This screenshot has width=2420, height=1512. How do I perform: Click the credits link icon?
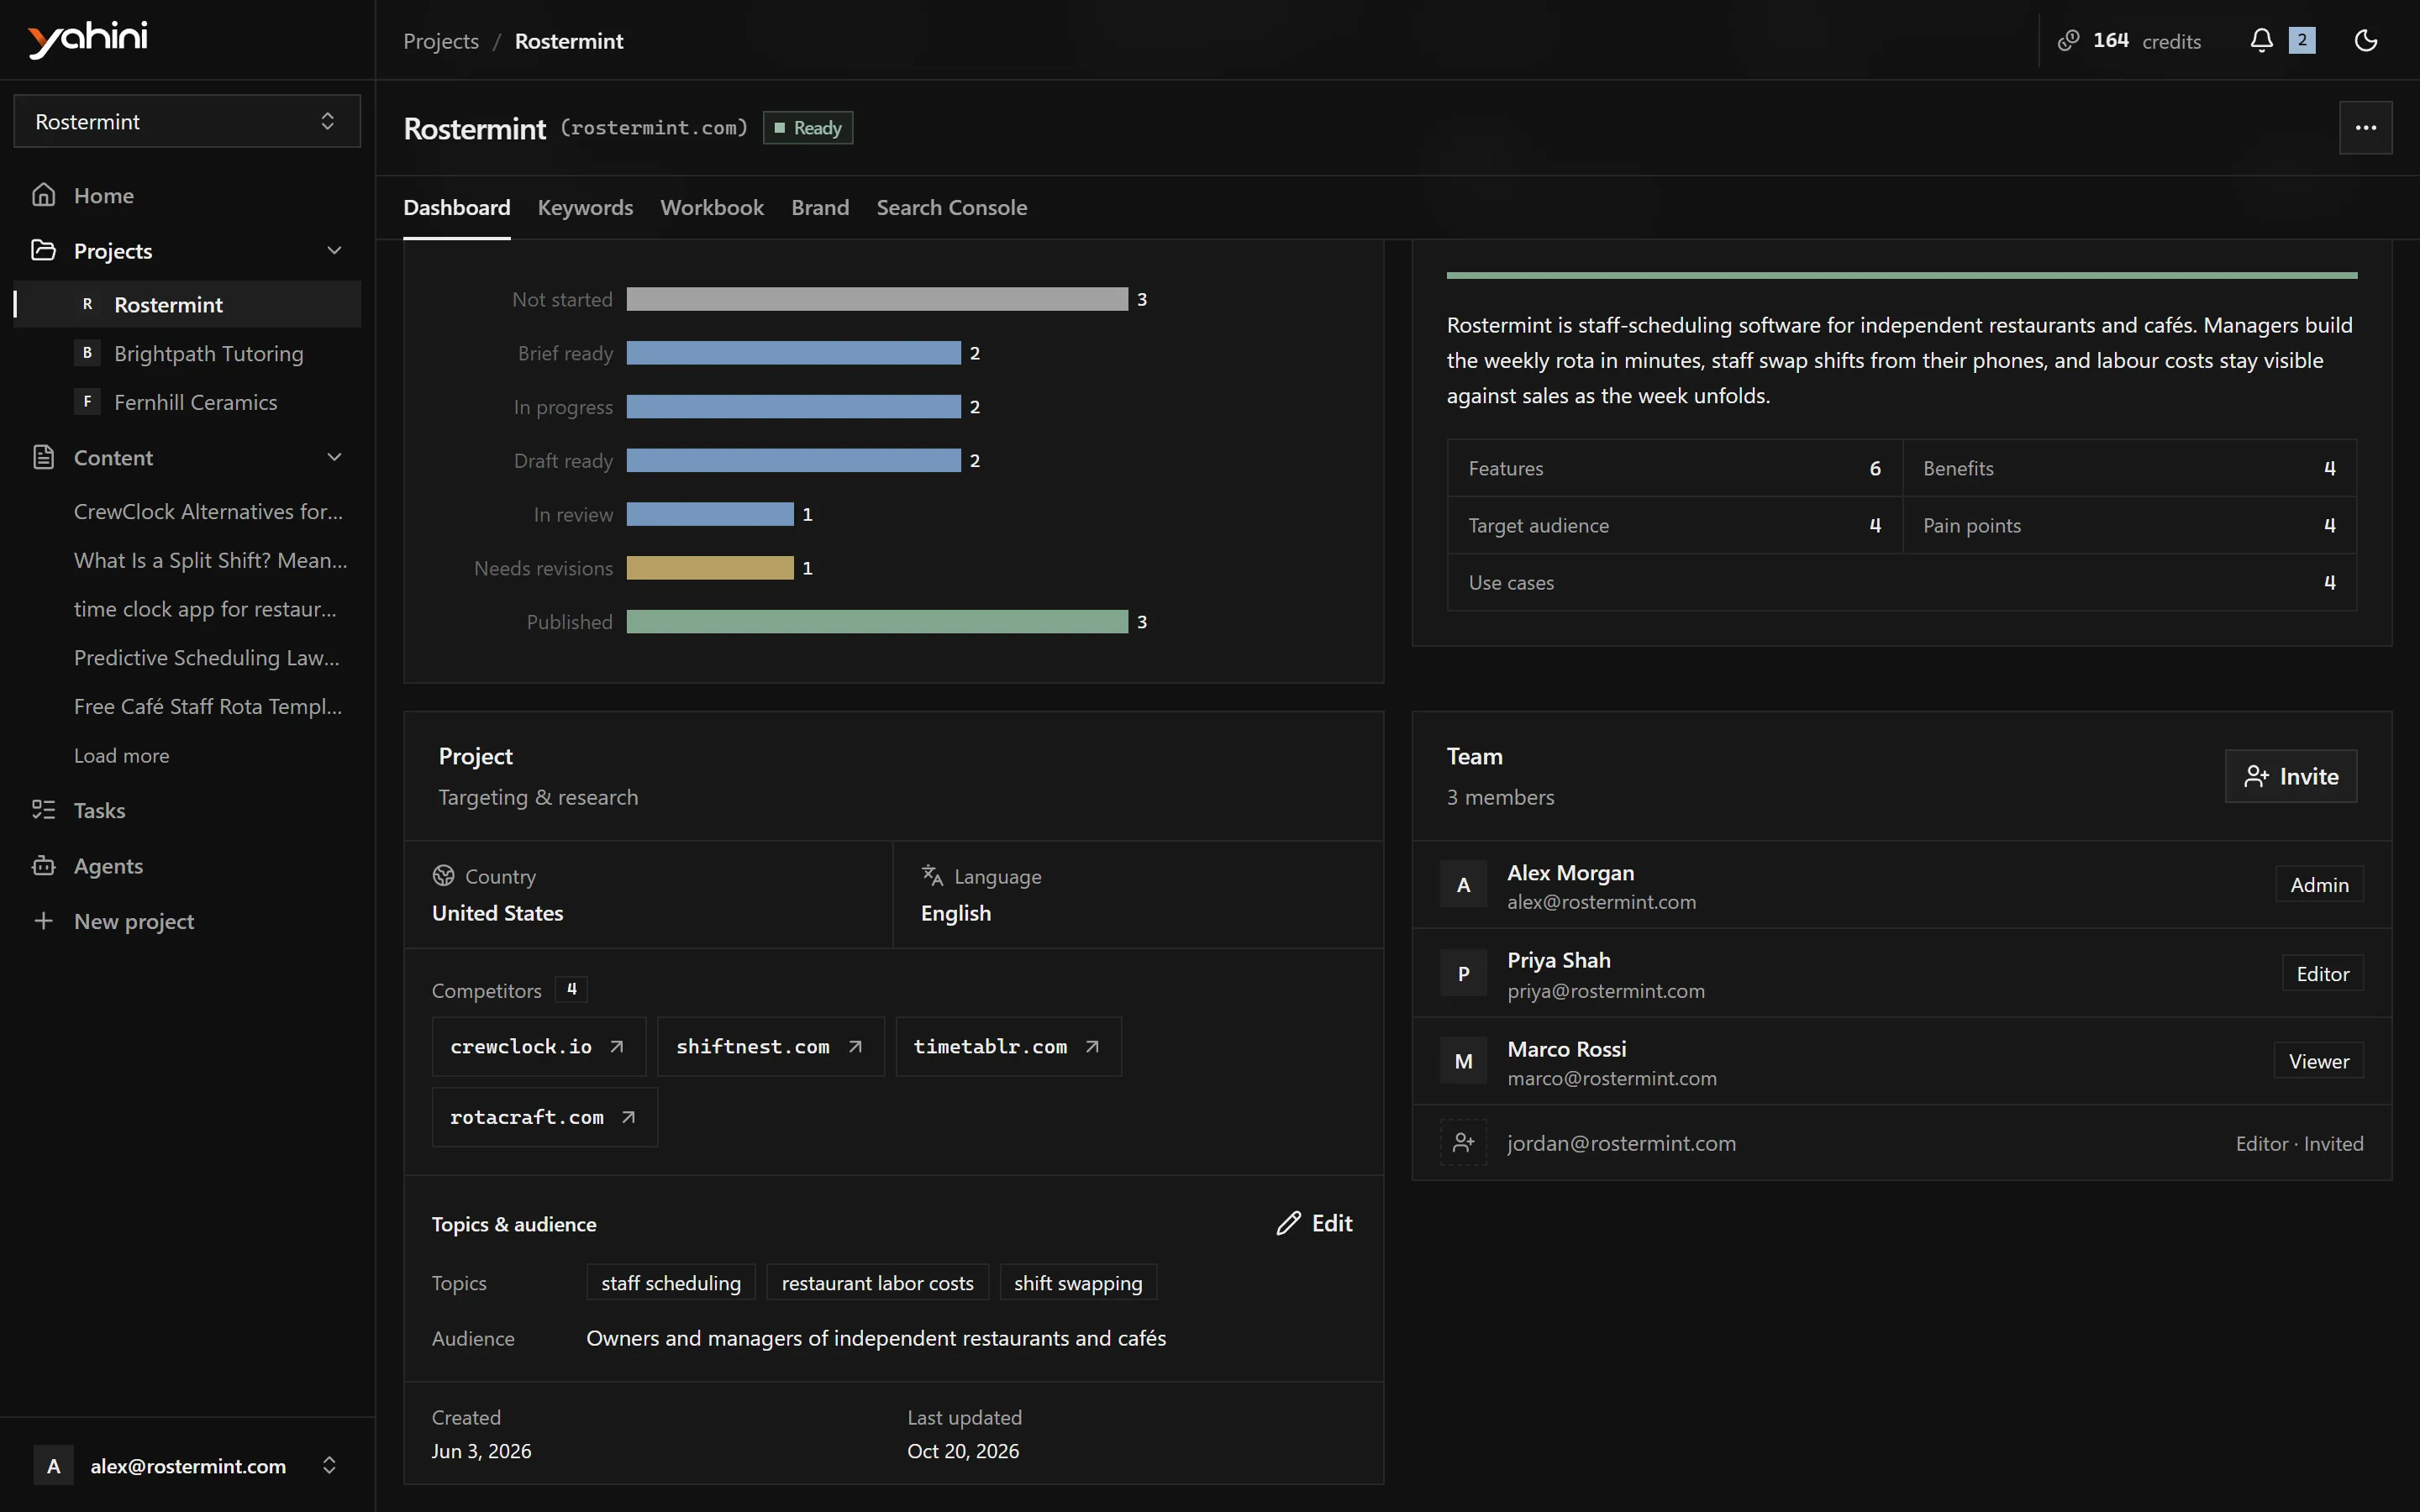point(2068,40)
